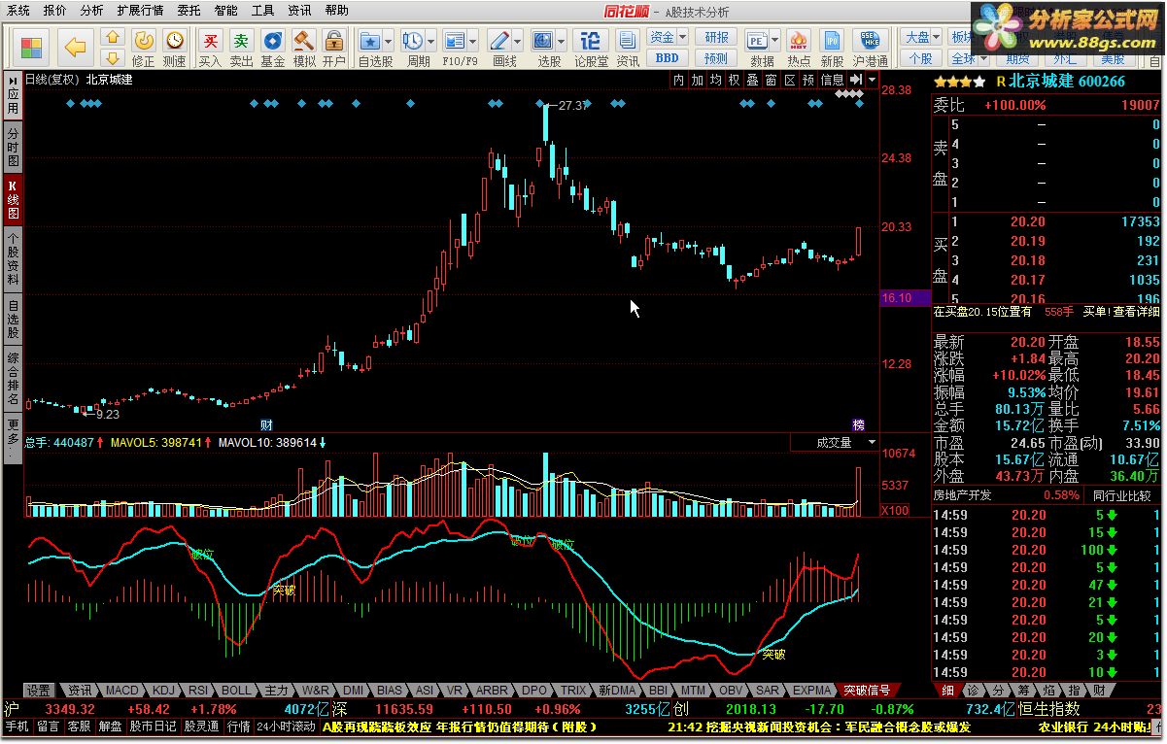Expand the 画线 dropdown arrow

[x=517, y=42]
